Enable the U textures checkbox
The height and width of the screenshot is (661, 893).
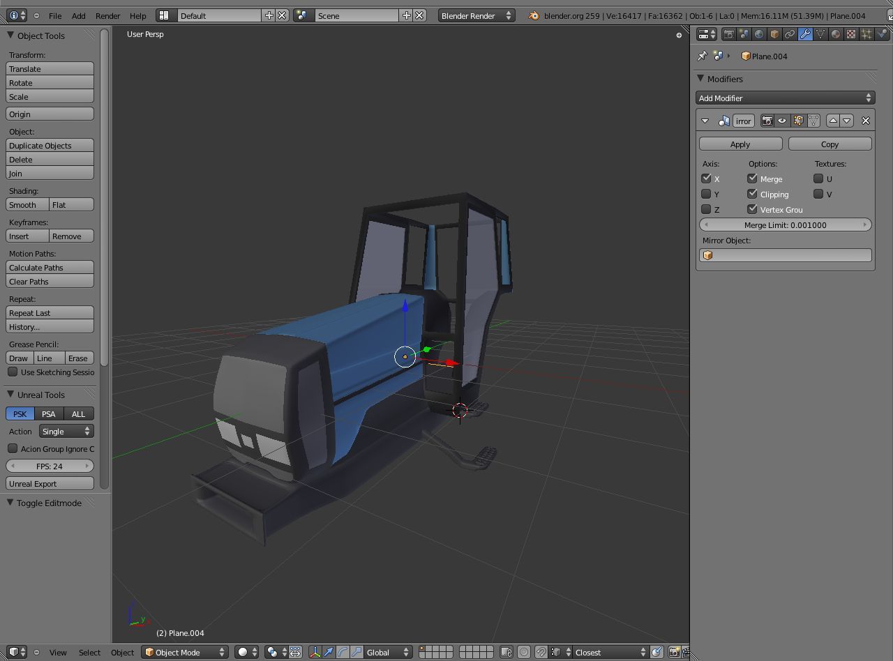pos(818,178)
